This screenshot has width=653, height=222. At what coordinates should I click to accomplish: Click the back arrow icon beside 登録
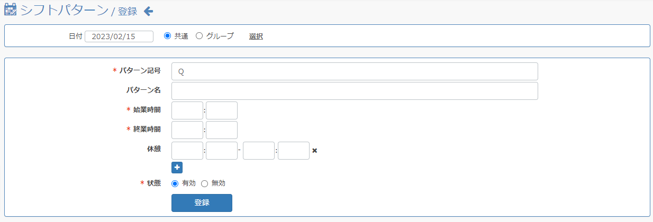tap(149, 11)
